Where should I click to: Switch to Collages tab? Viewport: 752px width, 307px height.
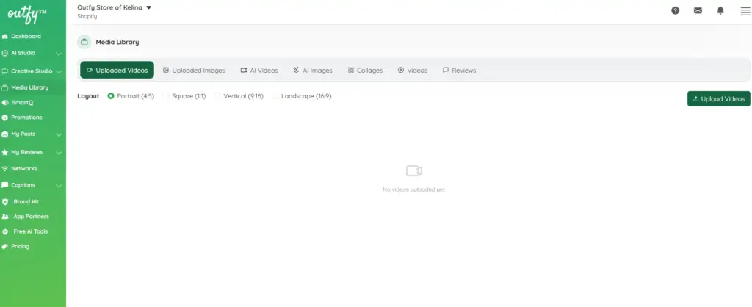point(365,70)
